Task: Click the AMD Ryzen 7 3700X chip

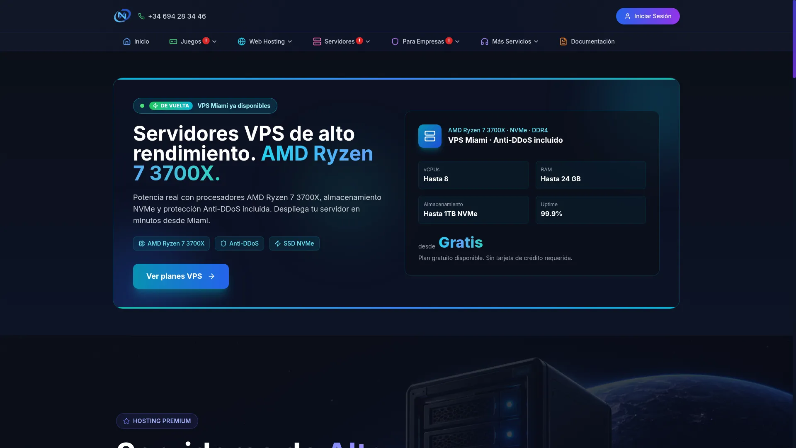Action: pos(171,243)
